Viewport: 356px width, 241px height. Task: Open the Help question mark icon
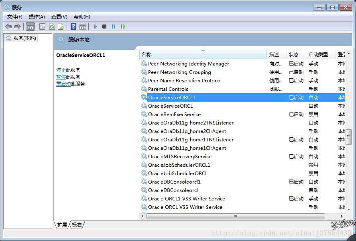(x=73, y=27)
